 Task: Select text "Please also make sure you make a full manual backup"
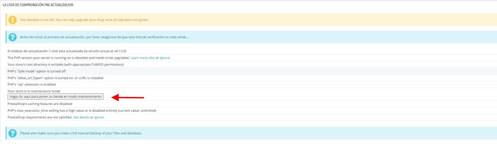pos(81,133)
